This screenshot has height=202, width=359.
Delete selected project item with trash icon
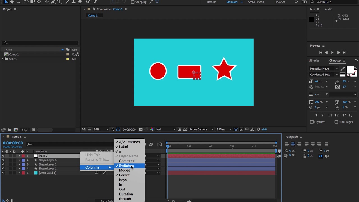pyautogui.click(x=33, y=130)
